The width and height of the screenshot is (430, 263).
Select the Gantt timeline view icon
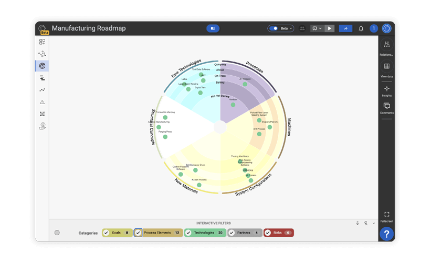coord(42,78)
